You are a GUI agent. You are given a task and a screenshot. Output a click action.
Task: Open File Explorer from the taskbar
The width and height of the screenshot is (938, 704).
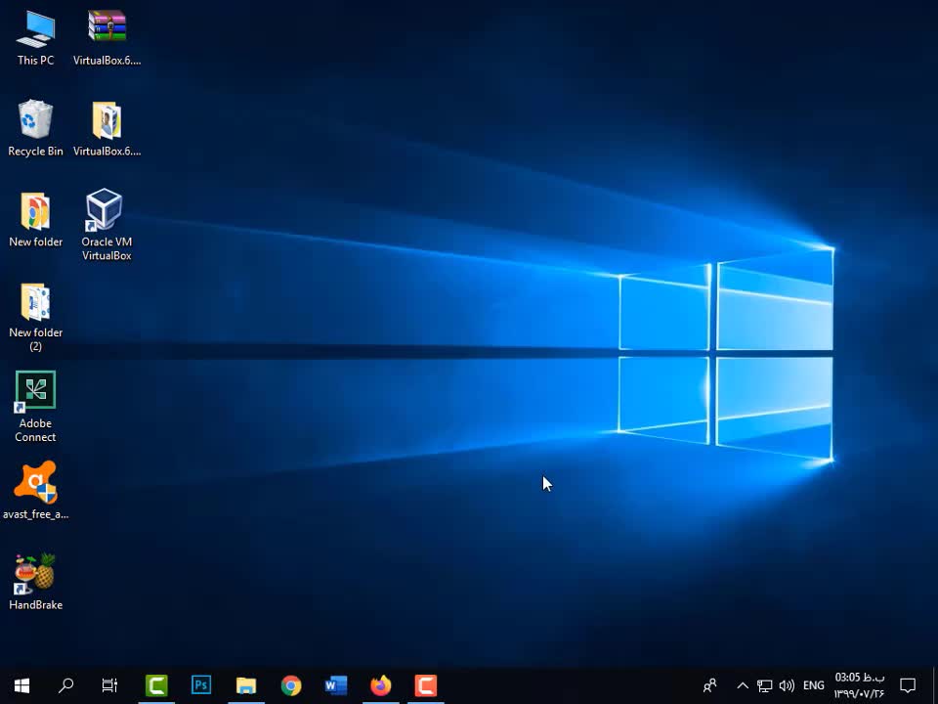(246, 685)
